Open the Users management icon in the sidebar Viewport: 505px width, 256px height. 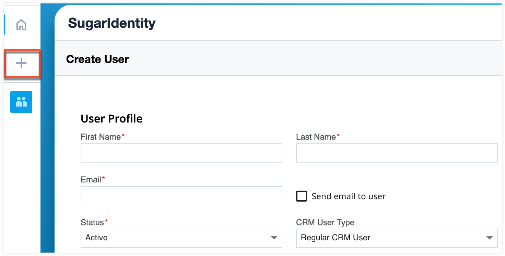point(21,102)
